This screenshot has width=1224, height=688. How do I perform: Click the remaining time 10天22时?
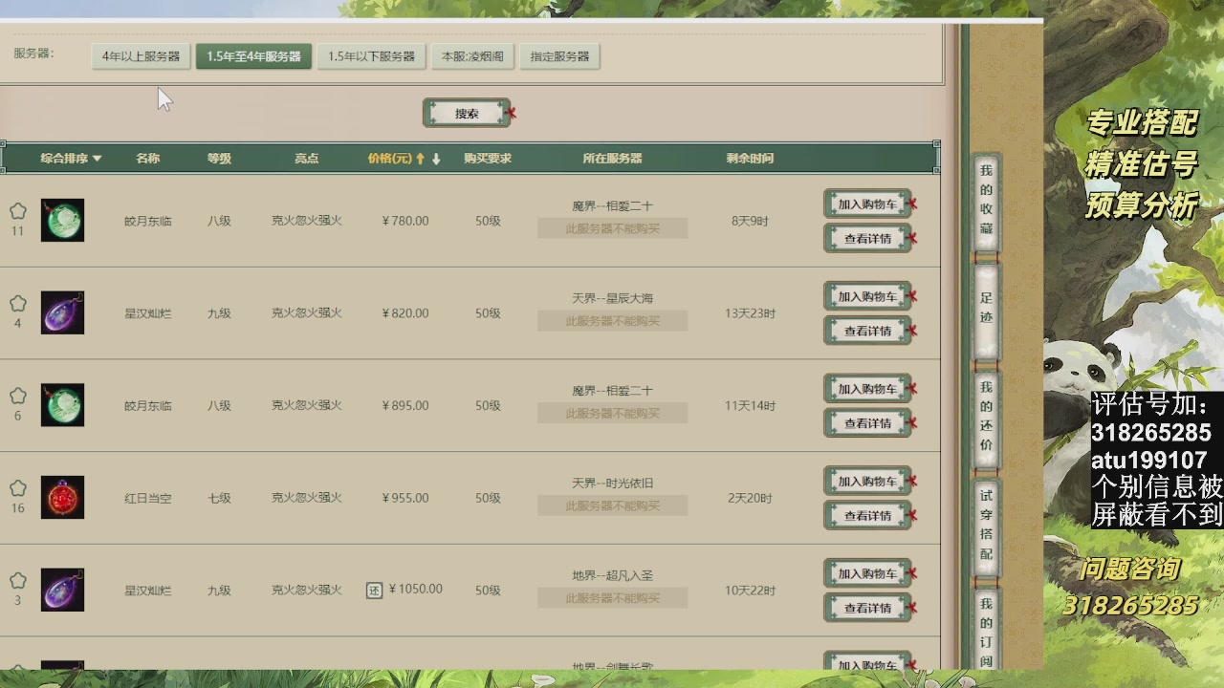[x=750, y=591]
